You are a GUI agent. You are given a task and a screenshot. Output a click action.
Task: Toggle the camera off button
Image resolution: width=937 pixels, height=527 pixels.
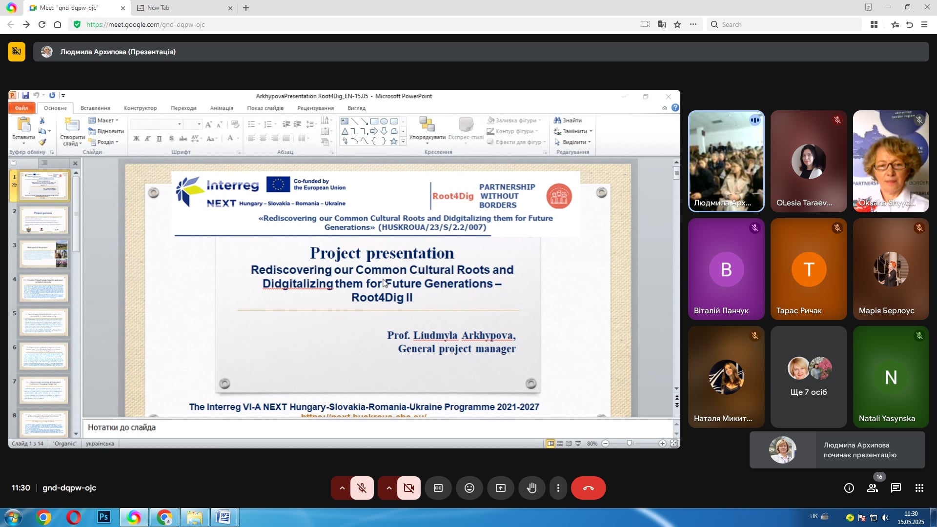point(409,488)
